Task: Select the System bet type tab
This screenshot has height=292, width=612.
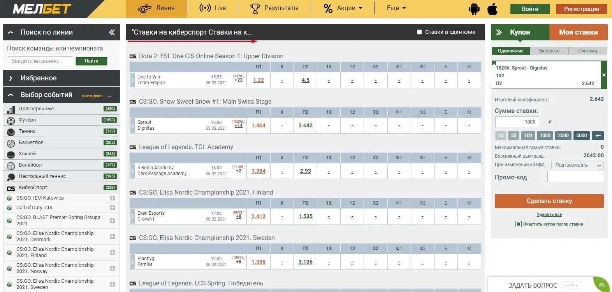Action: point(587,51)
